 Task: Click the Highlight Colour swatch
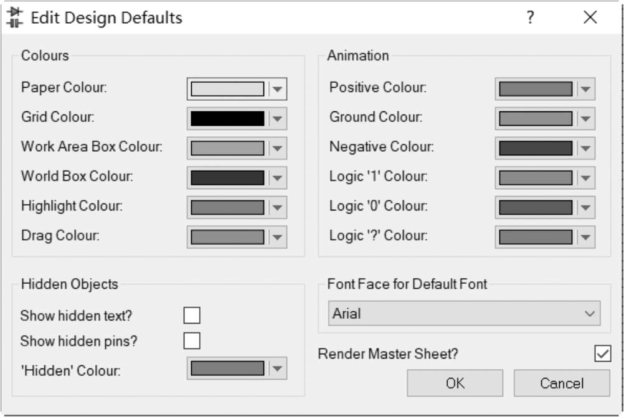pos(227,207)
